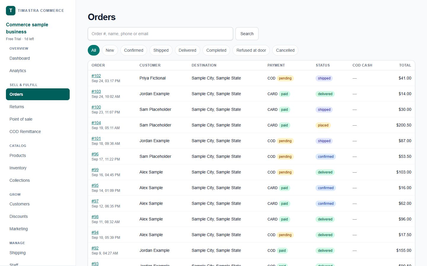
Task: Open order #102
Action: (x=96, y=76)
